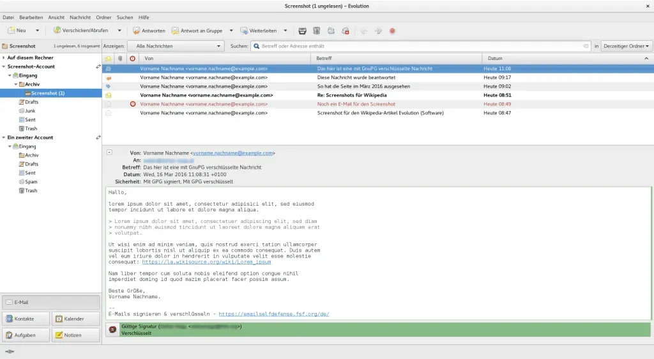Click Antwort an Gruppe button
654x359 pixels.
click(197, 31)
